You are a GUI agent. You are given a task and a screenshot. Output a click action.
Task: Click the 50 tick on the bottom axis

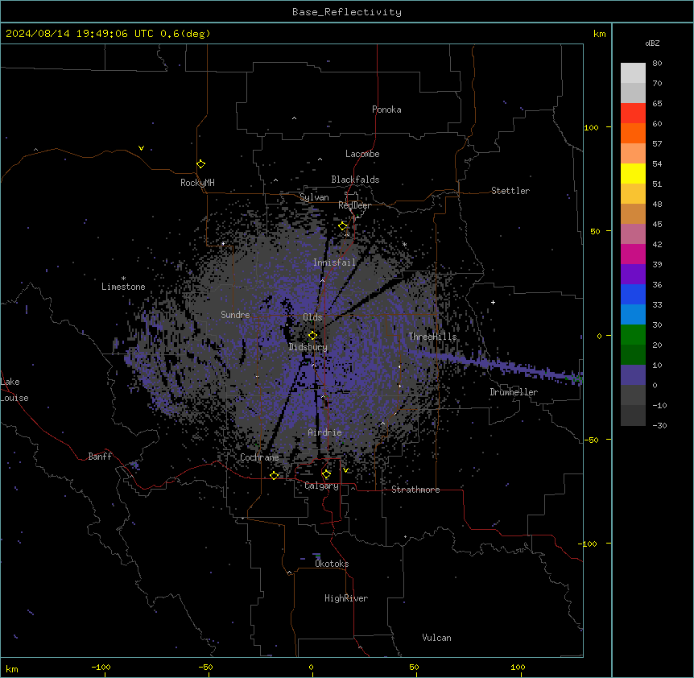click(x=414, y=667)
